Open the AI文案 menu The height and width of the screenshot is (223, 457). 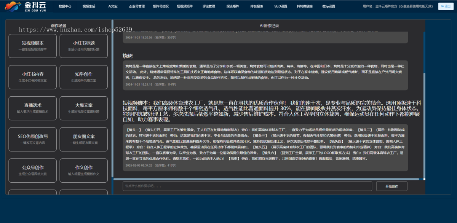(x=113, y=6)
